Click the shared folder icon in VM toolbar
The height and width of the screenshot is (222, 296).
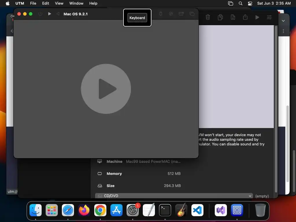tap(181, 14)
